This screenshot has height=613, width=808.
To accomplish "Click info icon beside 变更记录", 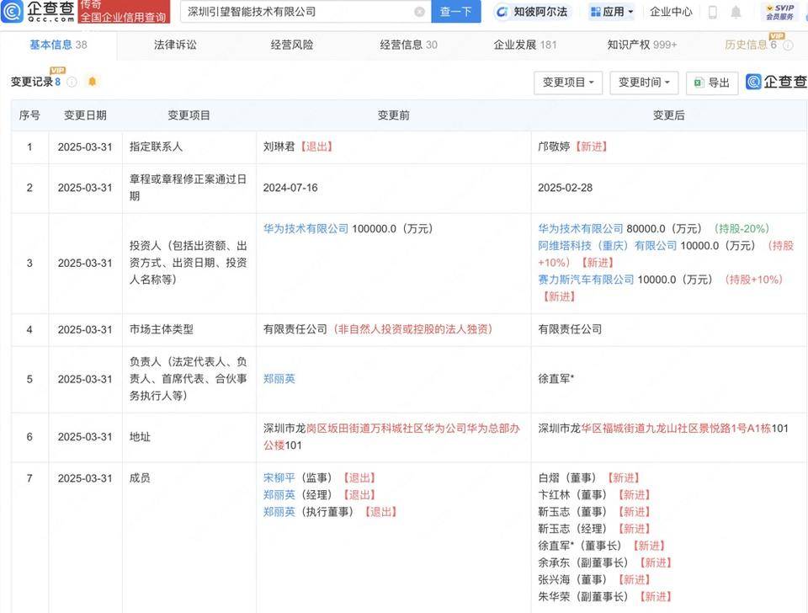I will (72, 82).
